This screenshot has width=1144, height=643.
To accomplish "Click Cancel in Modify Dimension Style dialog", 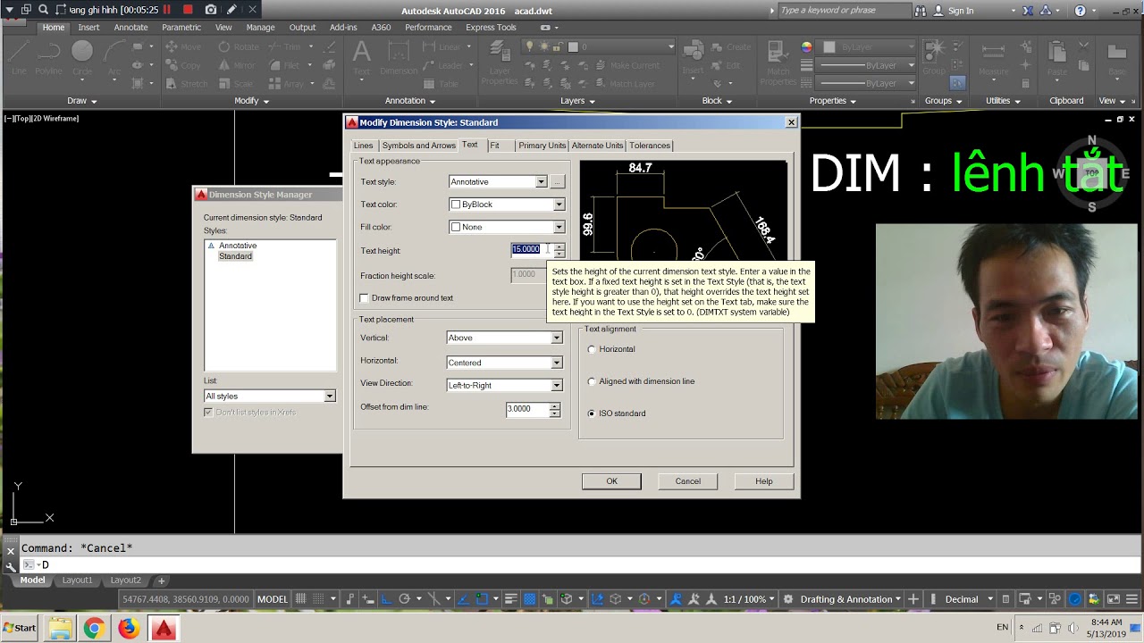I will coord(688,481).
